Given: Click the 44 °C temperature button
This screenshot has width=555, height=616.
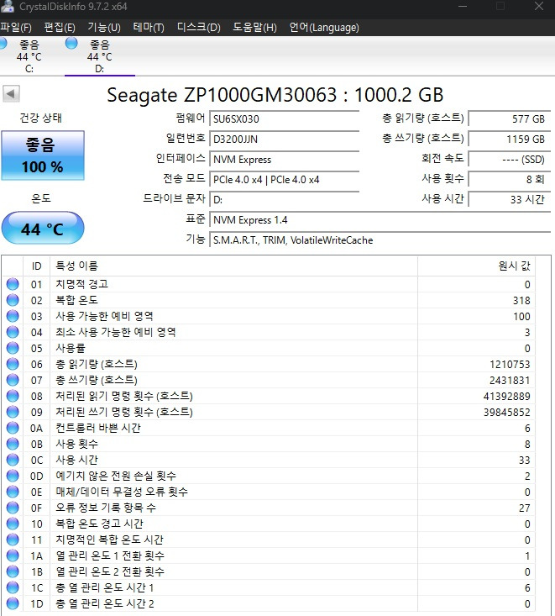Looking at the screenshot, I should 43,229.
